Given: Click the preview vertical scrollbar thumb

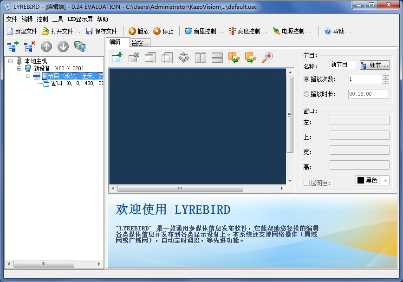Looking at the screenshot, I should tap(290, 115).
